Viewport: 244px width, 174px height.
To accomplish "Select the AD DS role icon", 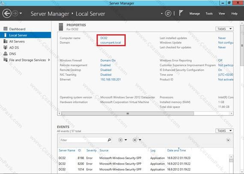I will pos(6,47).
